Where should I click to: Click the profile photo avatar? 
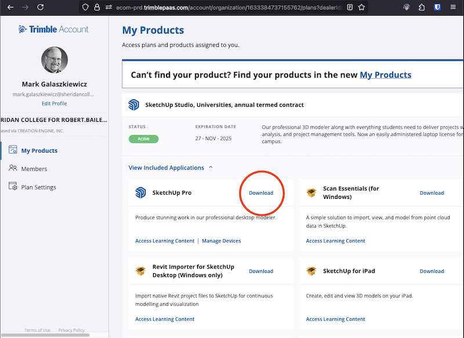click(x=55, y=60)
